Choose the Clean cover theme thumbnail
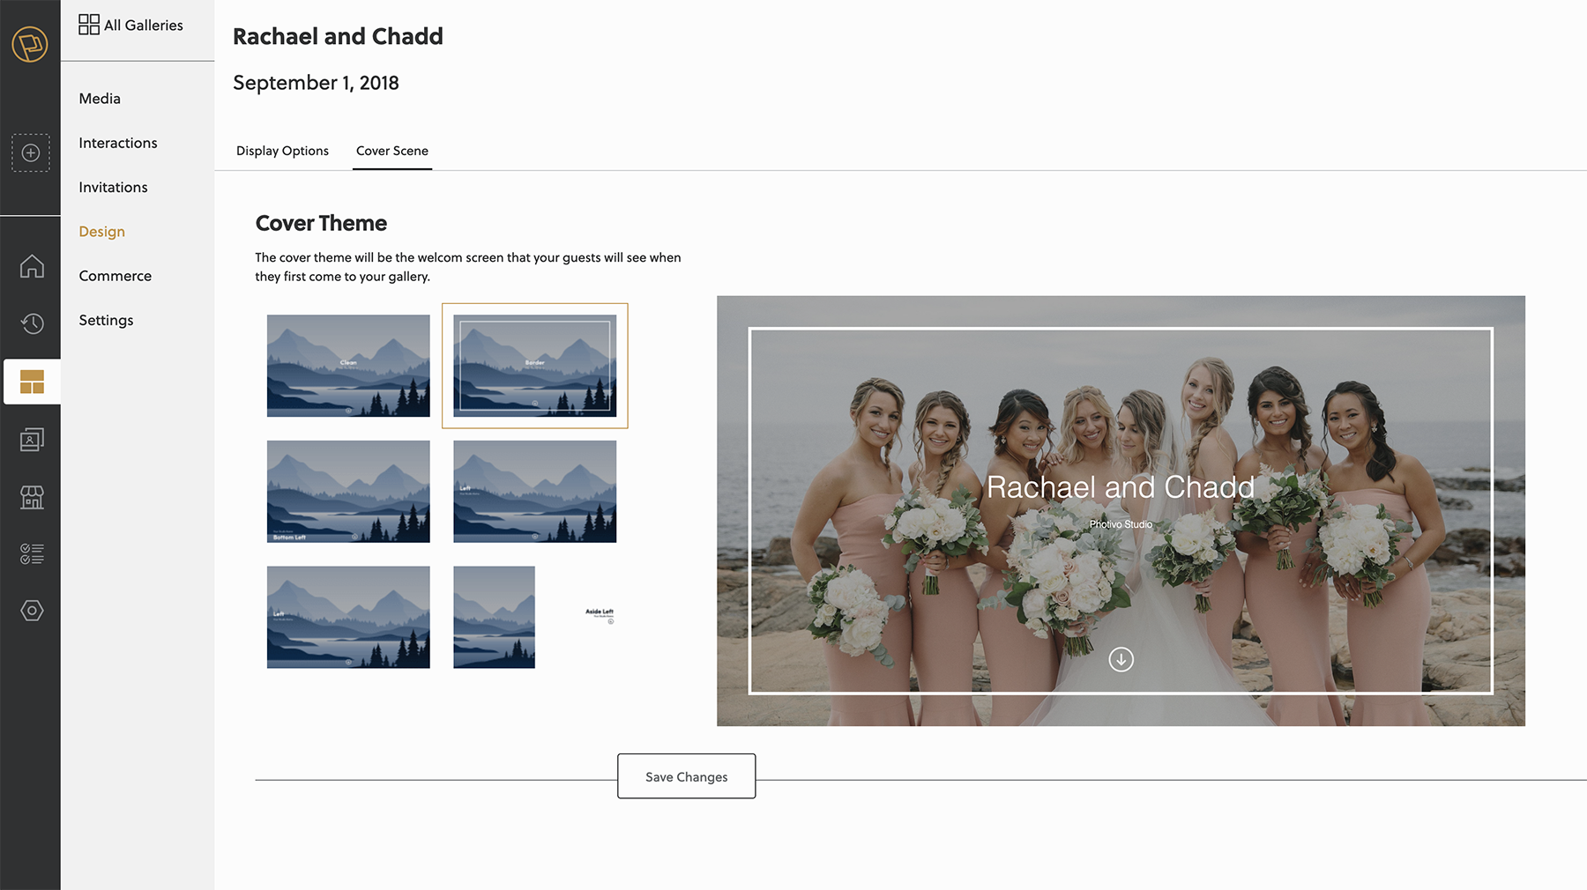Screen dimensions: 1587x890 348,366
